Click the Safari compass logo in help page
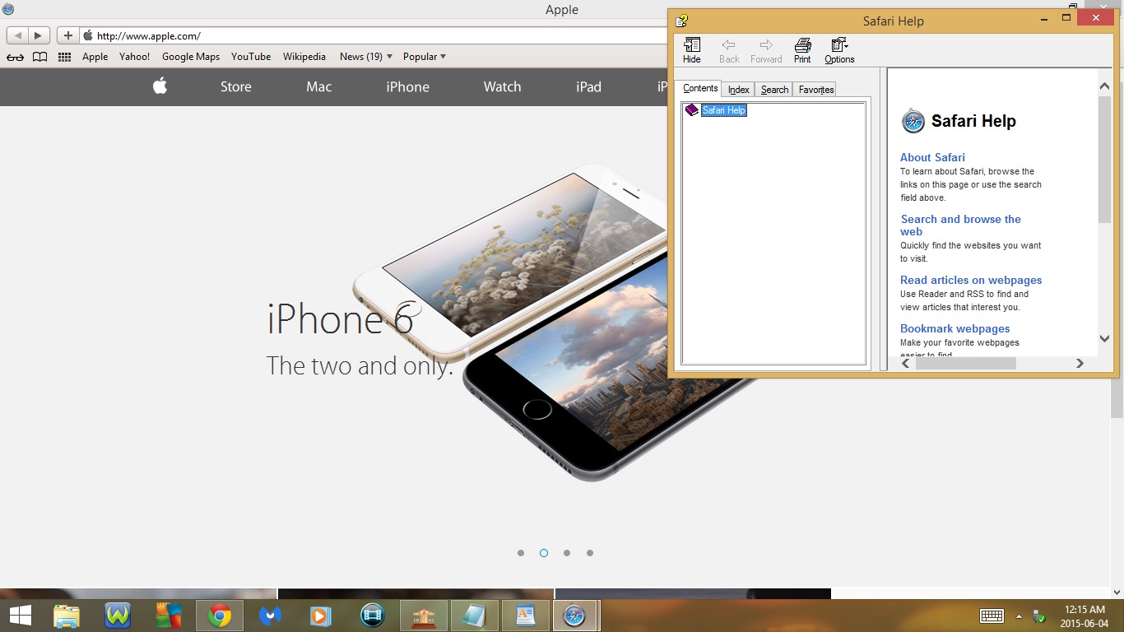Screen dimensions: 1124x632 (913, 121)
